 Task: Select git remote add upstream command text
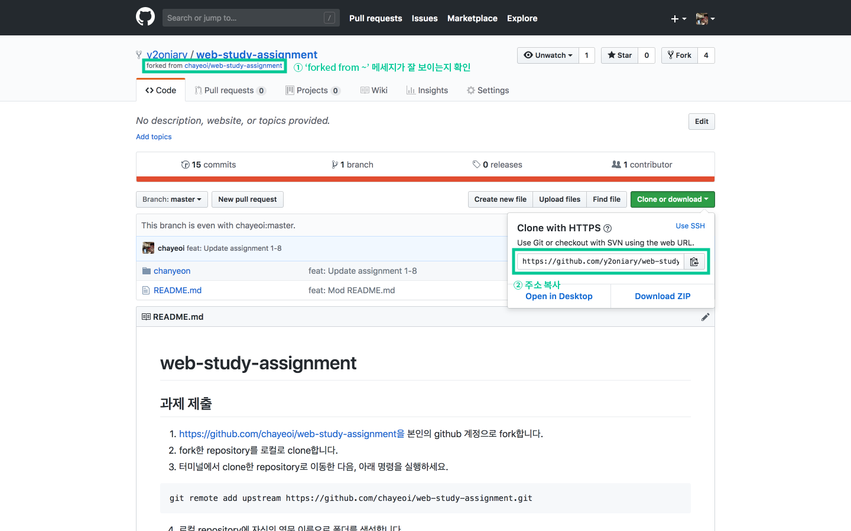pos(351,498)
